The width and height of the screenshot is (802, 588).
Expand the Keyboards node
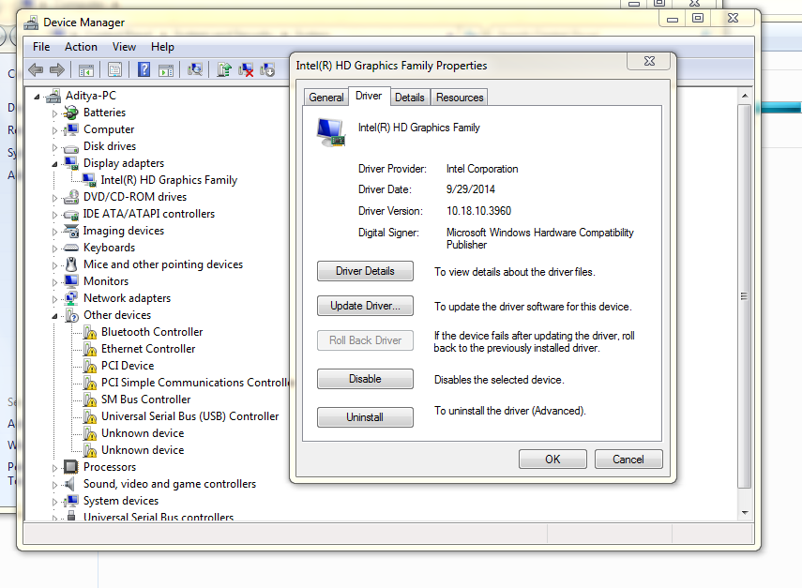tap(54, 249)
